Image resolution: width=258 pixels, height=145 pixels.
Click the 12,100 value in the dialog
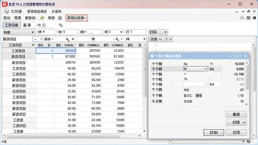click(239, 74)
